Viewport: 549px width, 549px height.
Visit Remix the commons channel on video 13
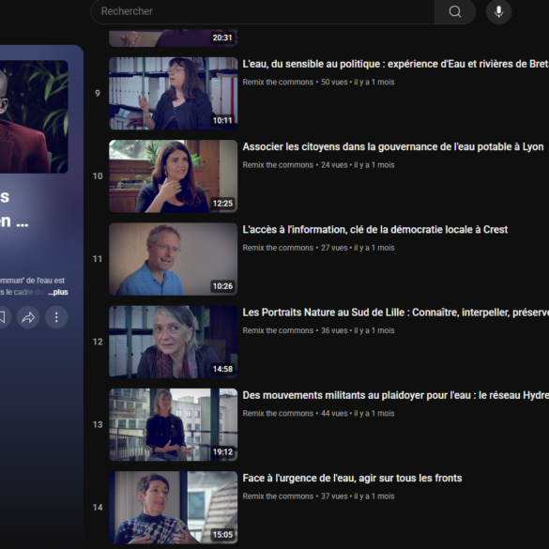pos(278,413)
